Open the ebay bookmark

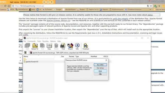pos(32,9)
